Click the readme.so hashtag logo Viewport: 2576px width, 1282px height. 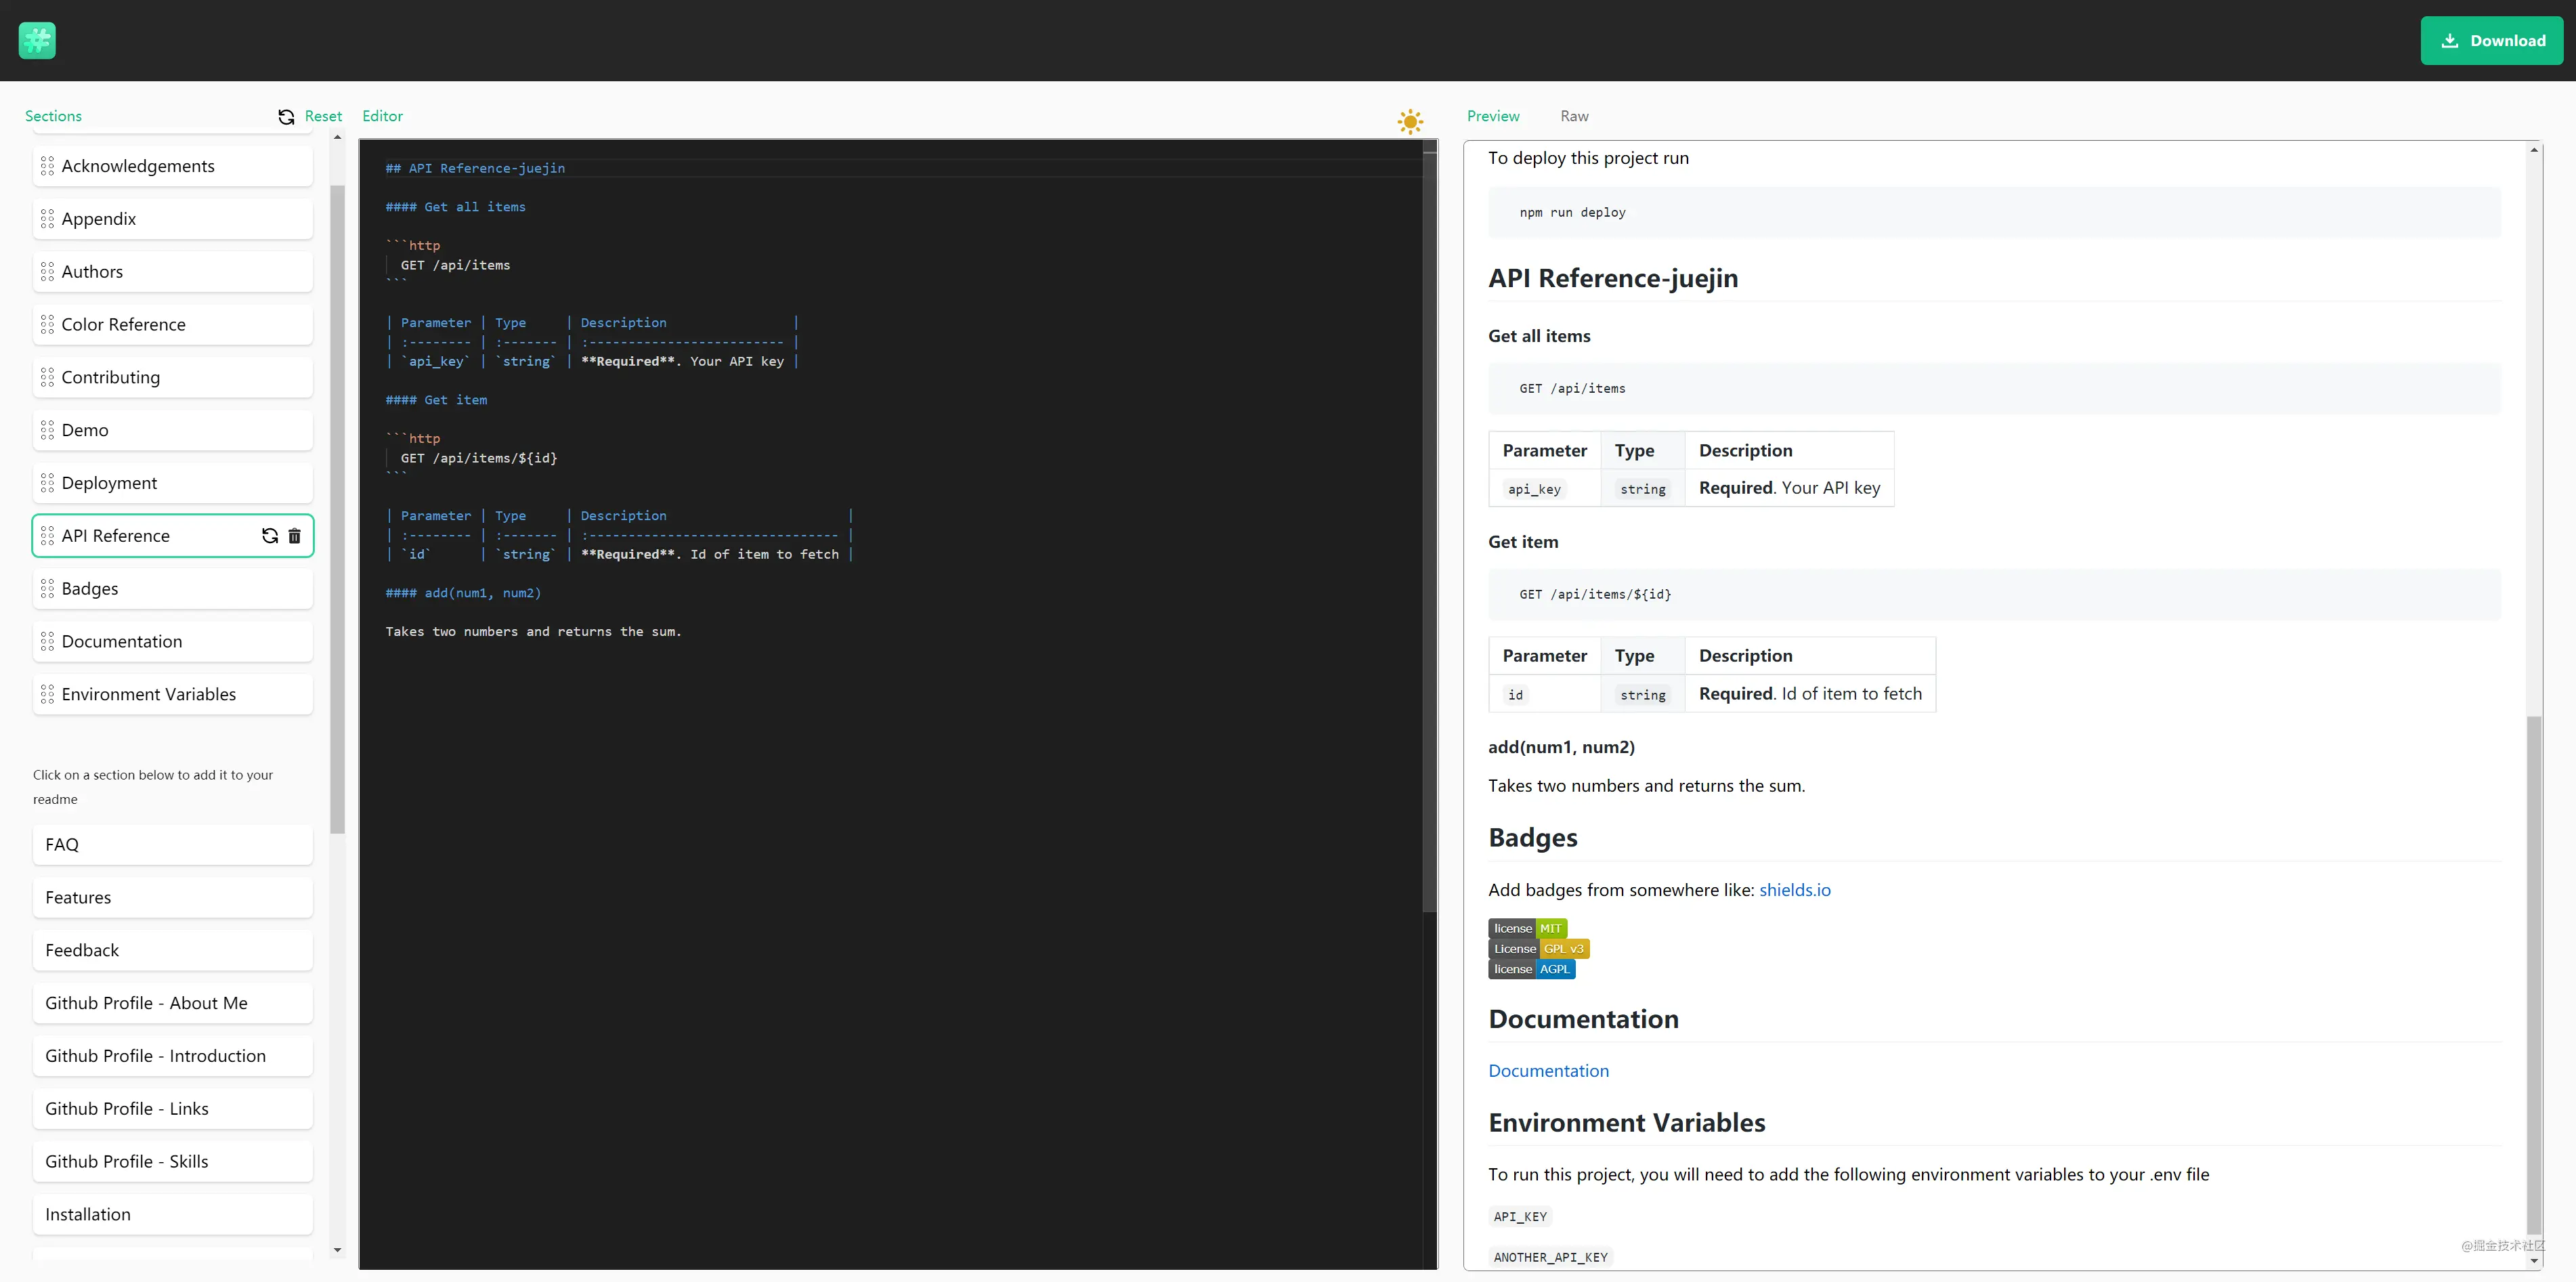click(37, 40)
